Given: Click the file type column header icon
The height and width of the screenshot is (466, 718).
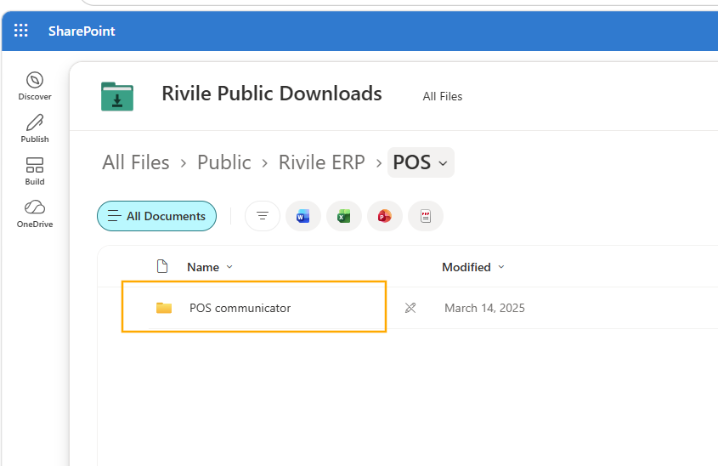Looking at the screenshot, I should pos(162,266).
